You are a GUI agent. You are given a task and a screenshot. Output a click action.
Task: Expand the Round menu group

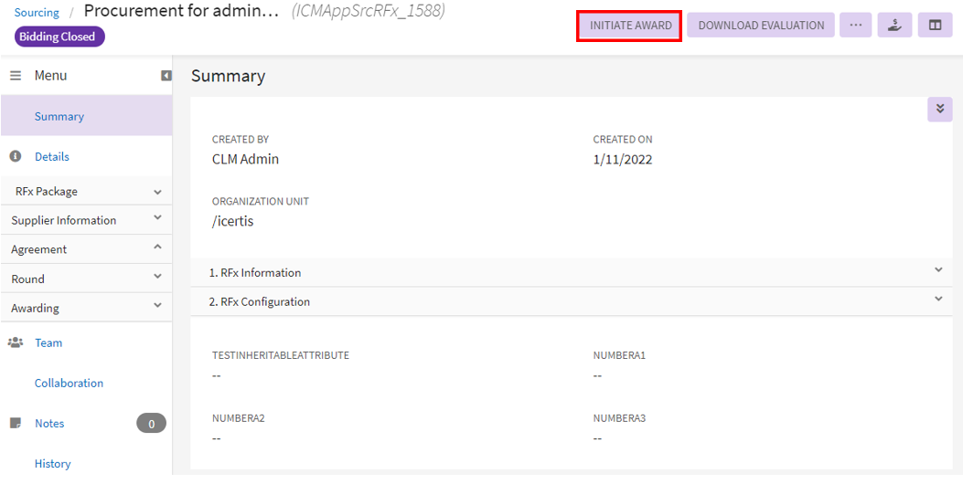[157, 278]
